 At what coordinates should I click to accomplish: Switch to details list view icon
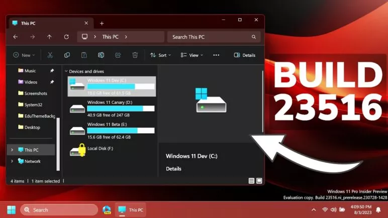coord(251,181)
